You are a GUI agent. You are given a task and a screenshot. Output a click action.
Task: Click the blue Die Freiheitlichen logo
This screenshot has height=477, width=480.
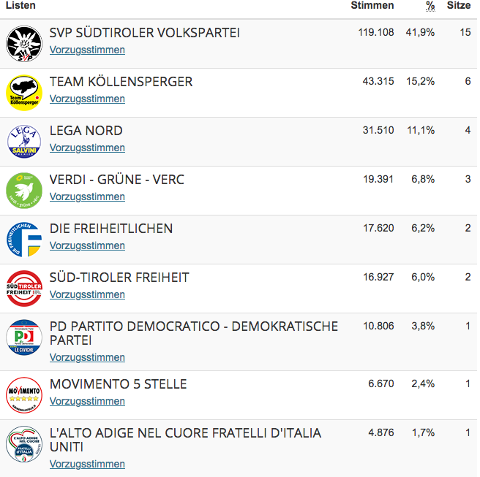tap(24, 240)
